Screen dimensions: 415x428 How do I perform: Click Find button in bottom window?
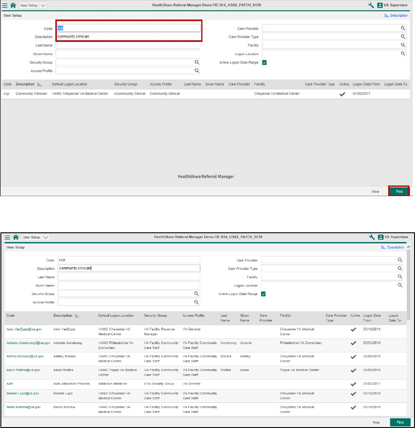tap(400, 422)
